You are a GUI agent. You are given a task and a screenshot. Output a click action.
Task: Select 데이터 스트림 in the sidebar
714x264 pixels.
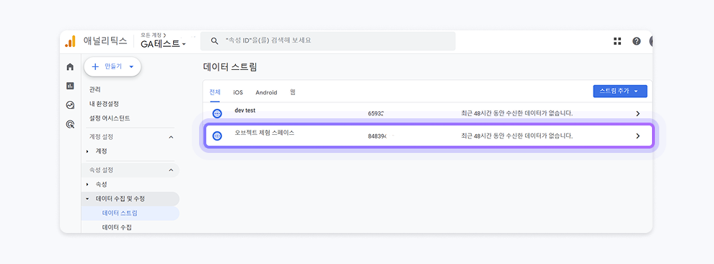pyautogui.click(x=120, y=213)
